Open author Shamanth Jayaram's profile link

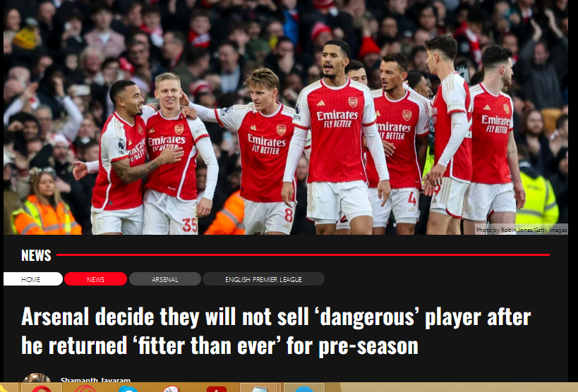point(95,379)
